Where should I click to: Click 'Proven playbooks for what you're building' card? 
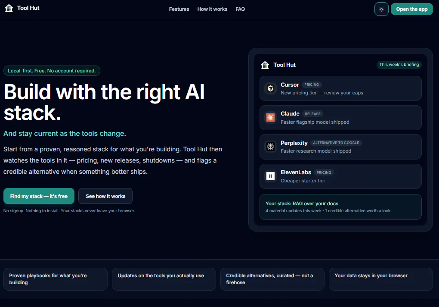(x=56, y=279)
